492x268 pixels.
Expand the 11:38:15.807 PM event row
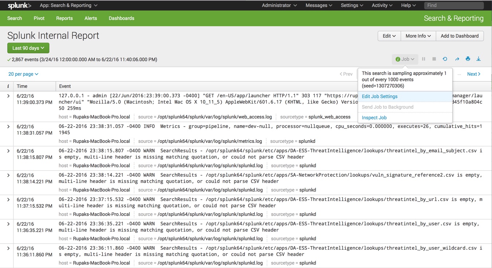click(8, 151)
